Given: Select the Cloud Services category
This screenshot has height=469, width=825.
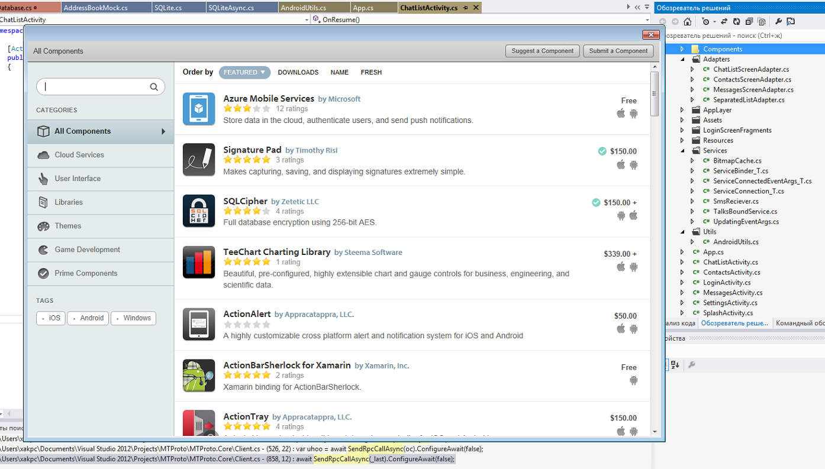Looking at the screenshot, I should point(101,155).
